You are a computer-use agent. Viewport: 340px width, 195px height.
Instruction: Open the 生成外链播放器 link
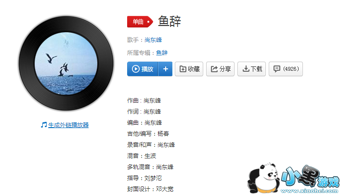[68, 125]
